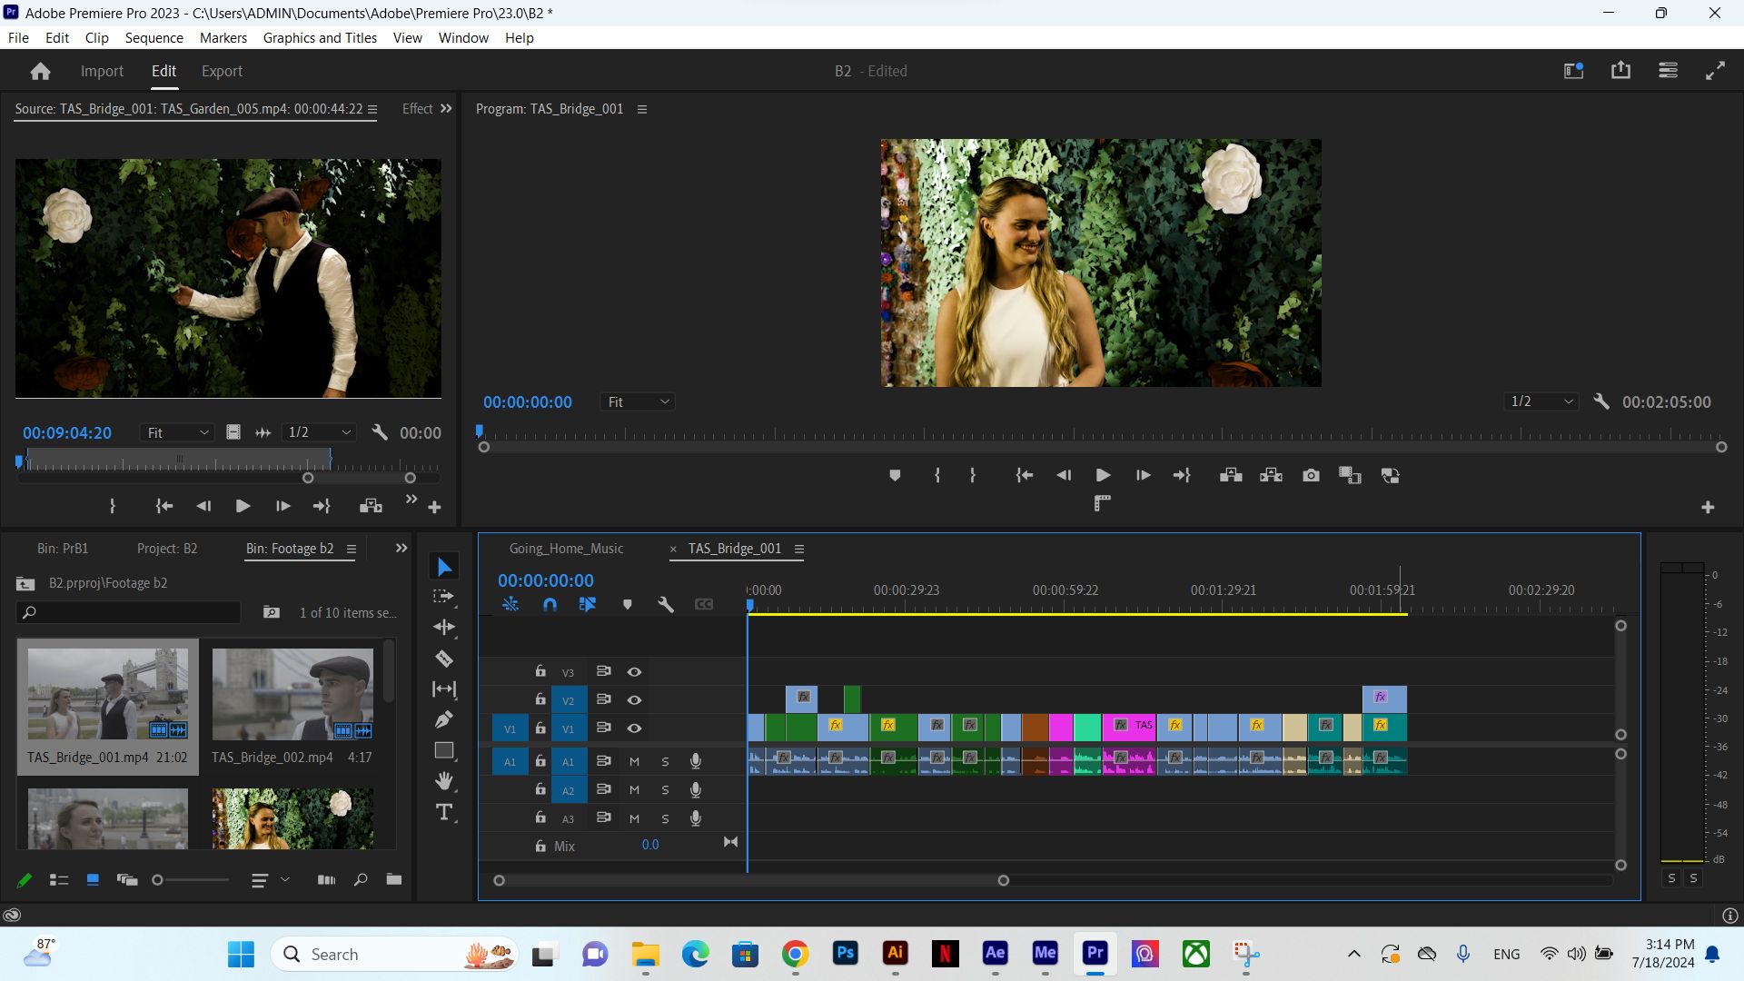The height and width of the screenshot is (981, 1744).
Task: Play the Program monitor
Action: [x=1103, y=475]
